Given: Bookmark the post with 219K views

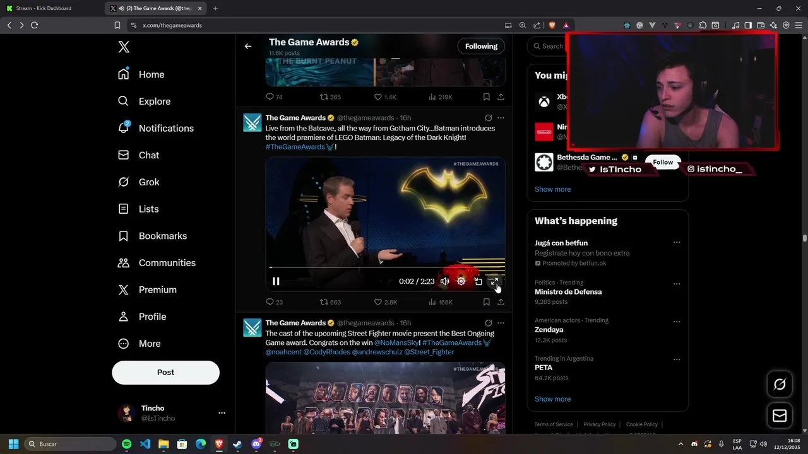Looking at the screenshot, I should 486,97.
